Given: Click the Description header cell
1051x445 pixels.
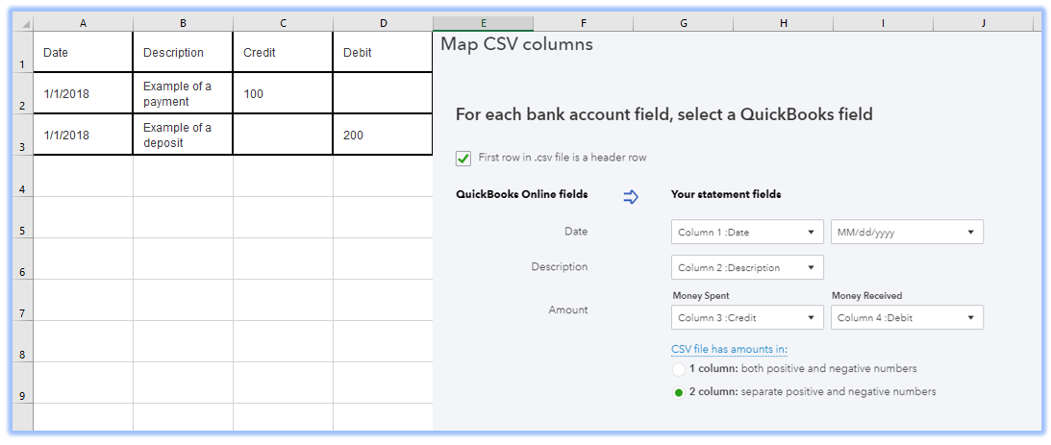Looking at the screenshot, I should (183, 52).
